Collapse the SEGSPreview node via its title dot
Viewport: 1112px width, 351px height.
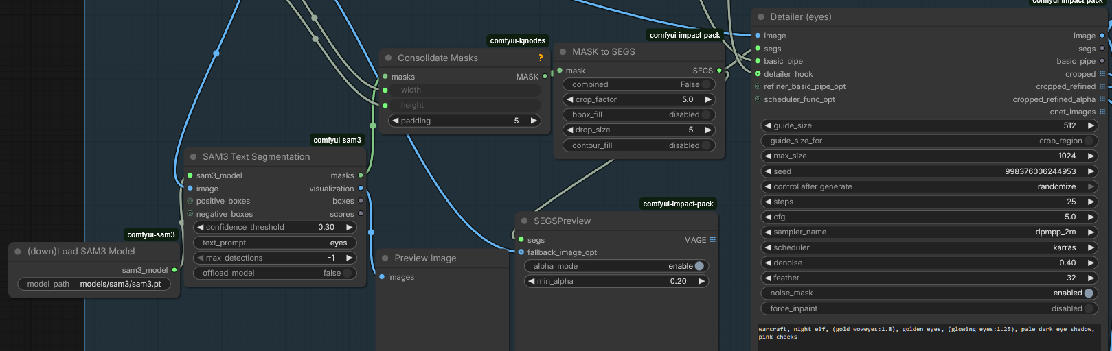point(525,221)
